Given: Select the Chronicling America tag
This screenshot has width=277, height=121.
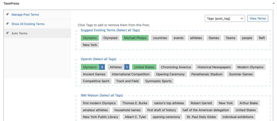Looking at the screenshot, I should tap(176, 67).
